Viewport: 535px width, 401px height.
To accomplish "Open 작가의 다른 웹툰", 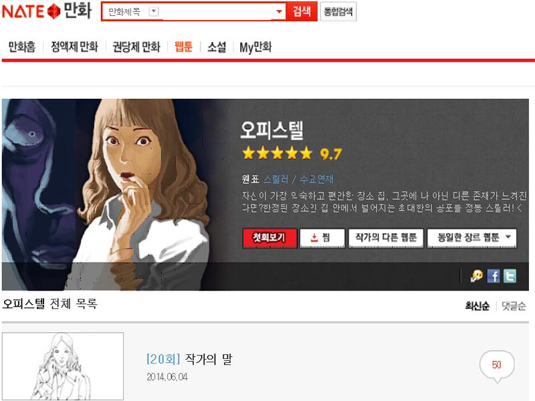I will point(386,238).
